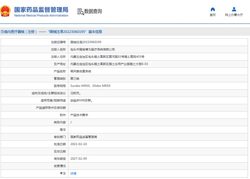Image resolution: width=250 pixels, height=179 pixels.
Task: Click the 国家药品监督管理局 site title
Action: (x=41, y=10)
